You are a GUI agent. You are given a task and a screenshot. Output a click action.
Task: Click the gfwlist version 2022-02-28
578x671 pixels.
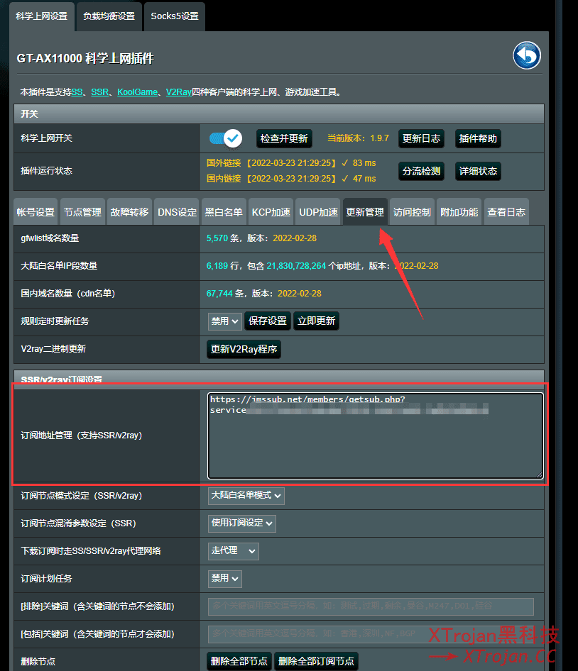tap(295, 238)
